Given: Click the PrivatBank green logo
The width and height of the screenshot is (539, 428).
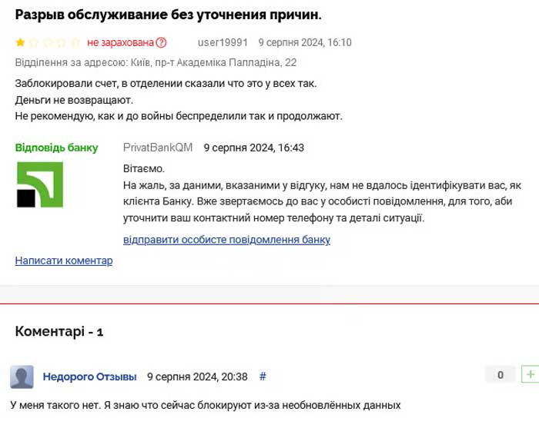Looking at the screenshot, I should pos(40,184).
